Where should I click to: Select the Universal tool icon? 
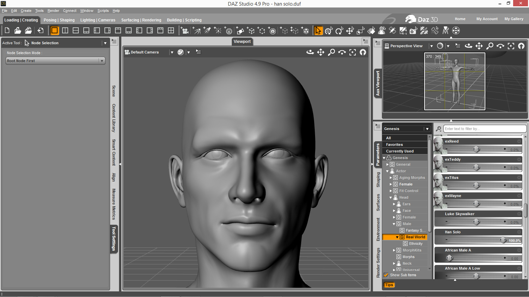click(x=329, y=31)
